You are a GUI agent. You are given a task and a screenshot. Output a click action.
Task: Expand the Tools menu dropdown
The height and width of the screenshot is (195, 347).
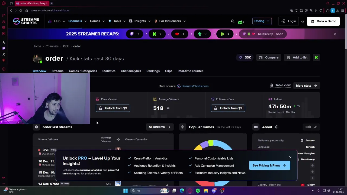pyautogui.click(x=117, y=21)
